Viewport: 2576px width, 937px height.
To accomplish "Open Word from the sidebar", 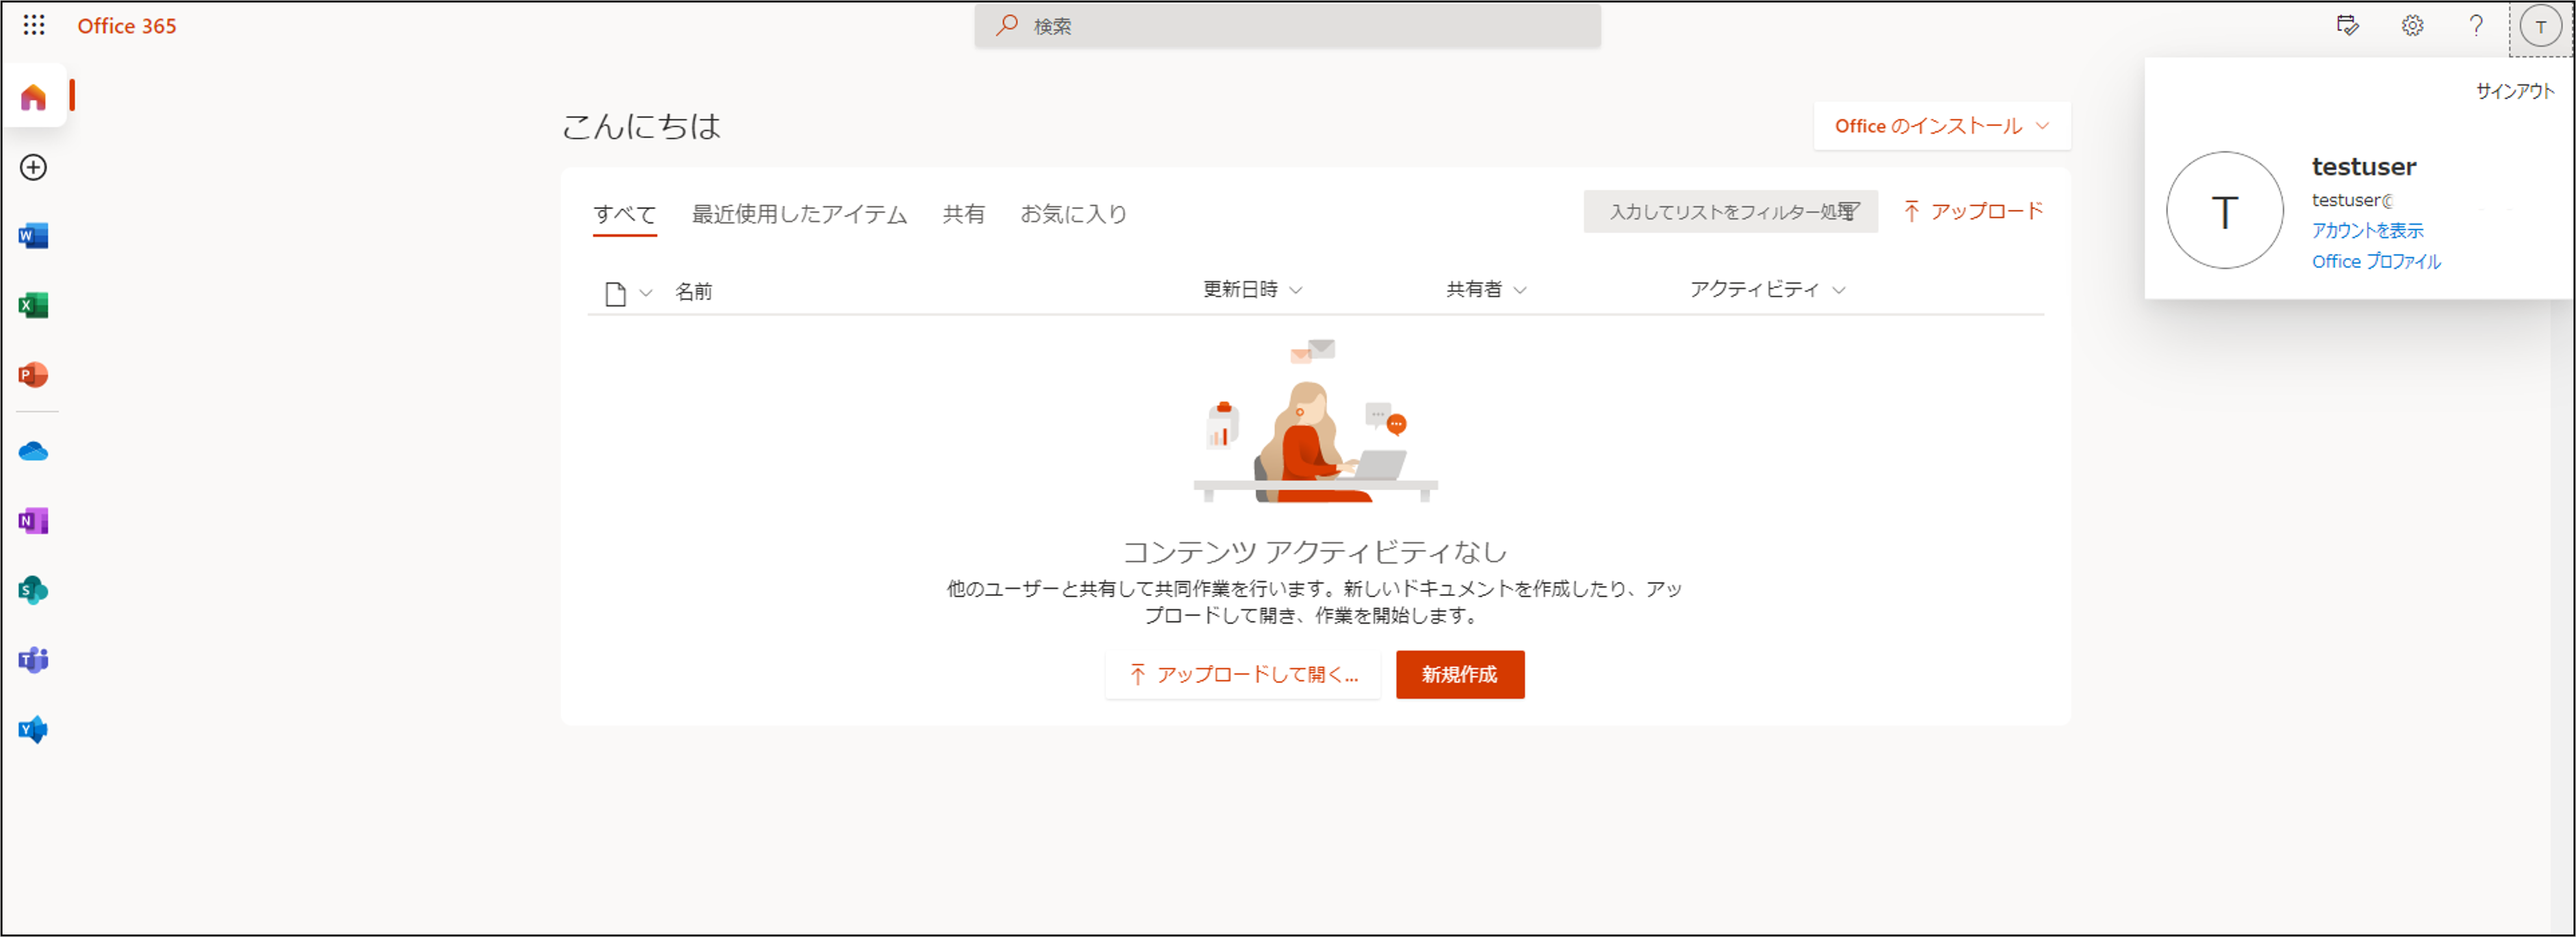I will point(33,236).
